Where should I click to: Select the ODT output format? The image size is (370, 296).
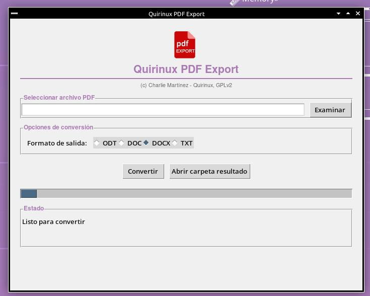coord(105,143)
